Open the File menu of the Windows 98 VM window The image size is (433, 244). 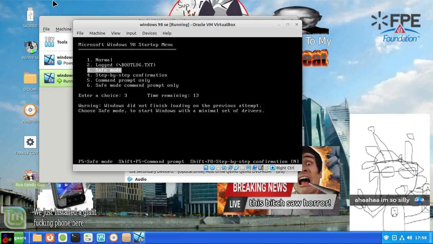[80, 33]
